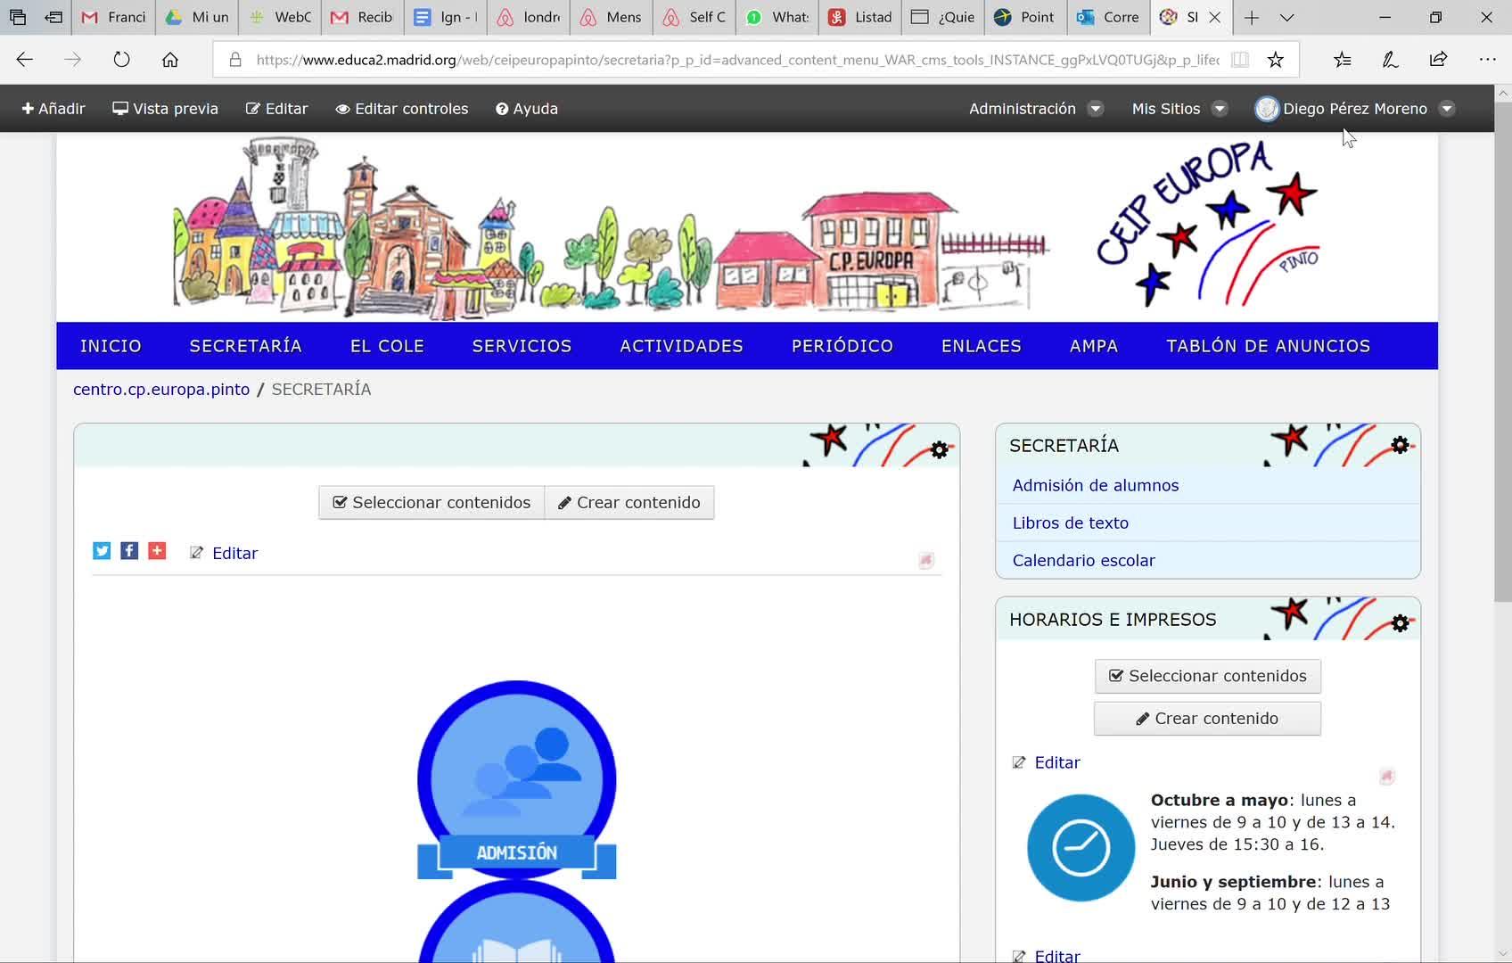Screen dimensions: 1512x963
Task: Open the reading view icon
Action: coord(1239,60)
